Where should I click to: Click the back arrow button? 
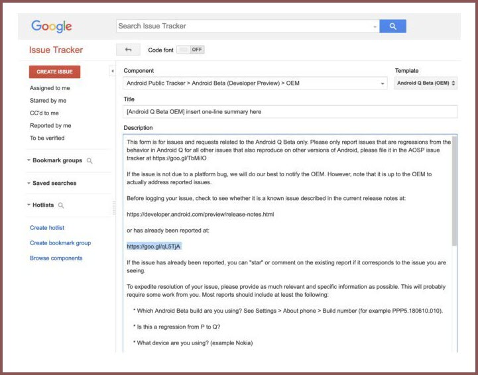(x=128, y=50)
